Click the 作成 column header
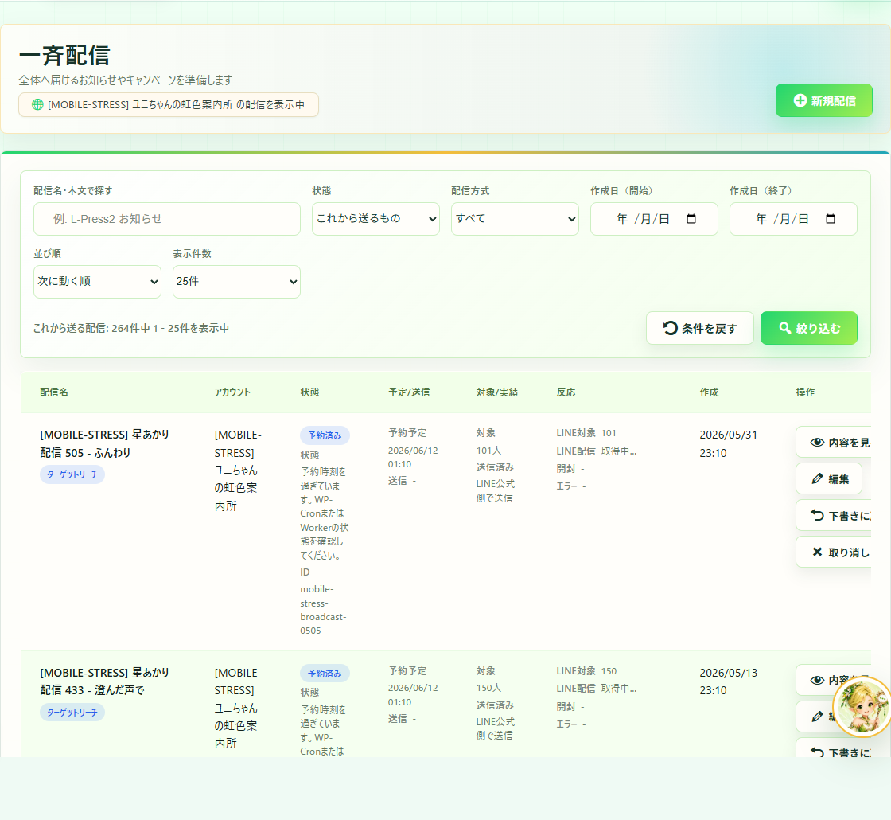Screen dimensions: 891x820 point(709,392)
